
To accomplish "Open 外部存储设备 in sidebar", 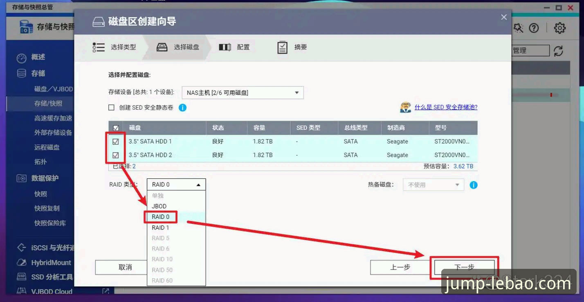I will tap(53, 133).
